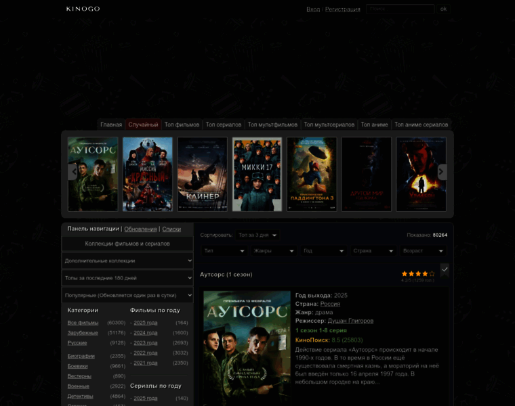Open Списки panel link

tap(171, 229)
